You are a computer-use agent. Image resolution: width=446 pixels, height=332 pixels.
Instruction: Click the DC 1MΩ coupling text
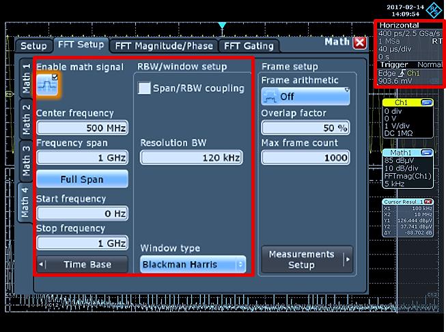(x=398, y=133)
